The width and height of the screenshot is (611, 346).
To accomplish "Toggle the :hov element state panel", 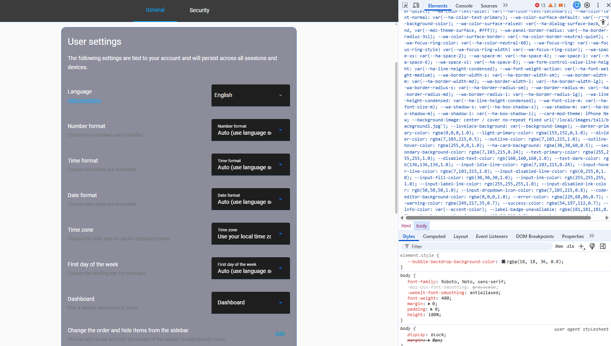I will pos(559,246).
